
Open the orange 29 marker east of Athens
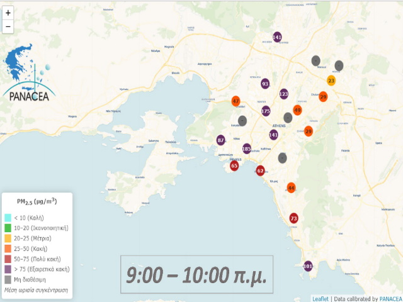pyautogui.click(x=309, y=131)
